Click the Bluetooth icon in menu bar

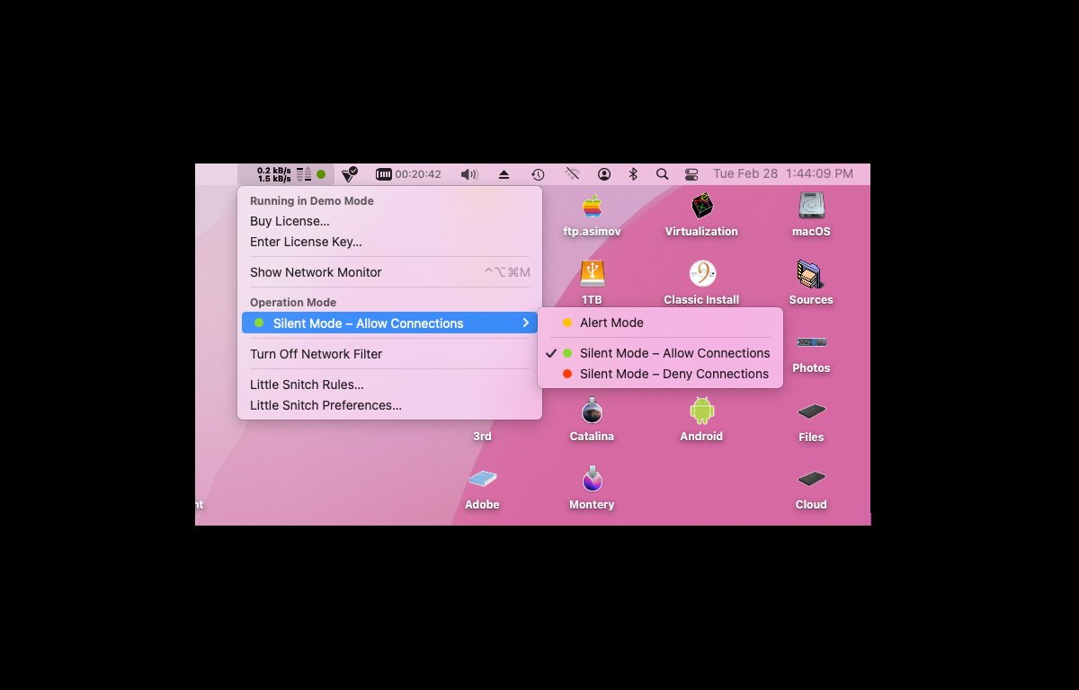point(633,174)
